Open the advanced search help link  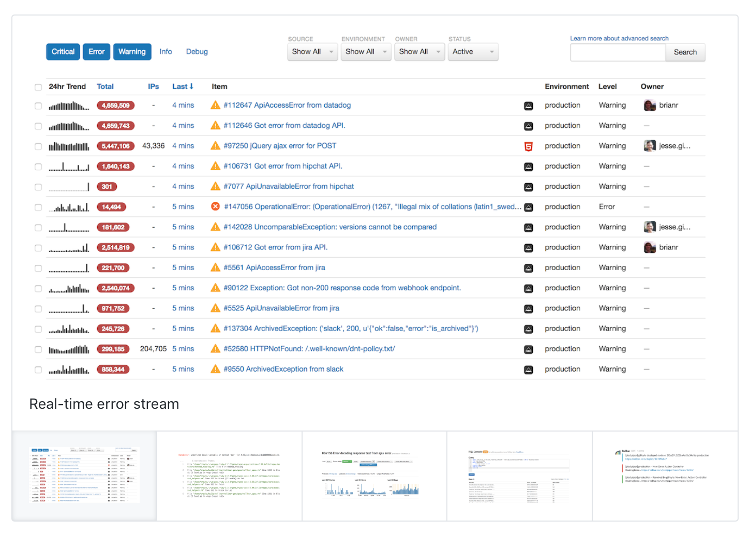(x=619, y=38)
